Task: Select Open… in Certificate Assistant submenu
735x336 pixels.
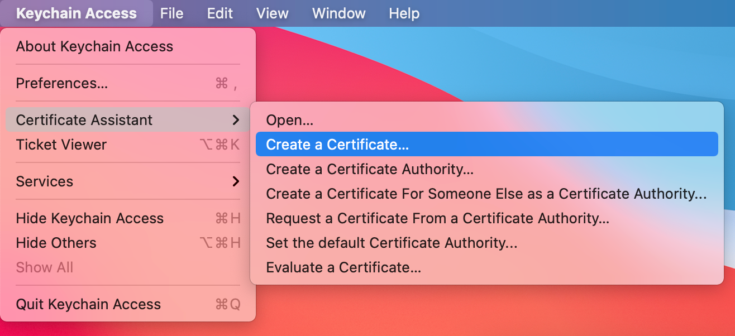Action: click(x=486, y=120)
